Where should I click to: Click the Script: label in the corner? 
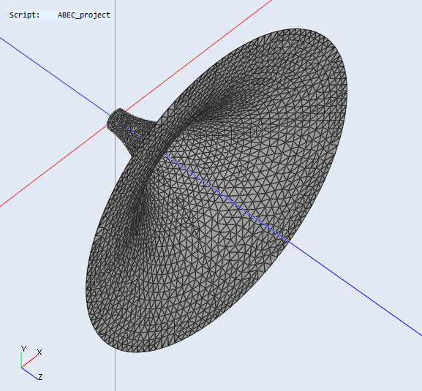click(24, 15)
